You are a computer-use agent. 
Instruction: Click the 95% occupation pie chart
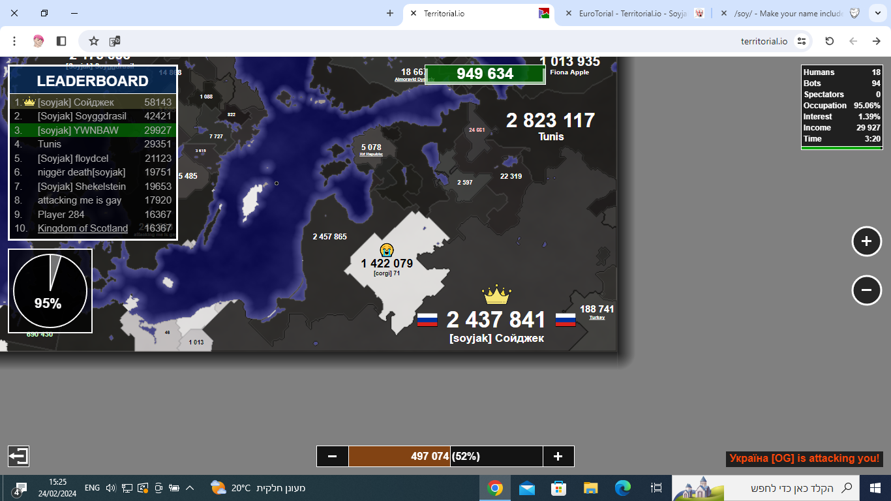(x=50, y=291)
